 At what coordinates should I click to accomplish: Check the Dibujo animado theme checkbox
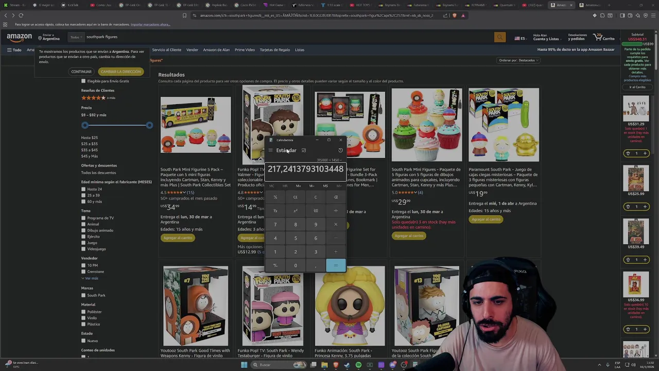[83, 230]
